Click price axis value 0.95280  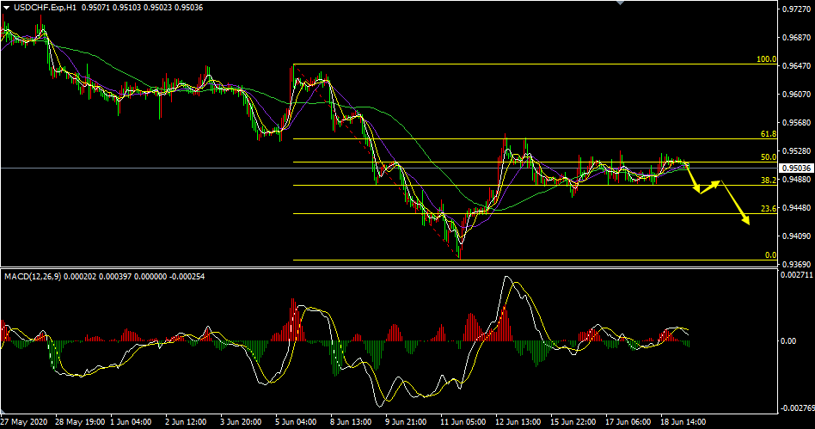pyautogui.click(x=797, y=151)
